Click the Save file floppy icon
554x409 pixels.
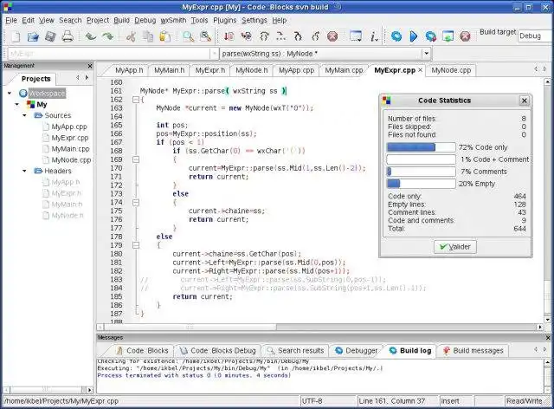pyautogui.click(x=51, y=36)
